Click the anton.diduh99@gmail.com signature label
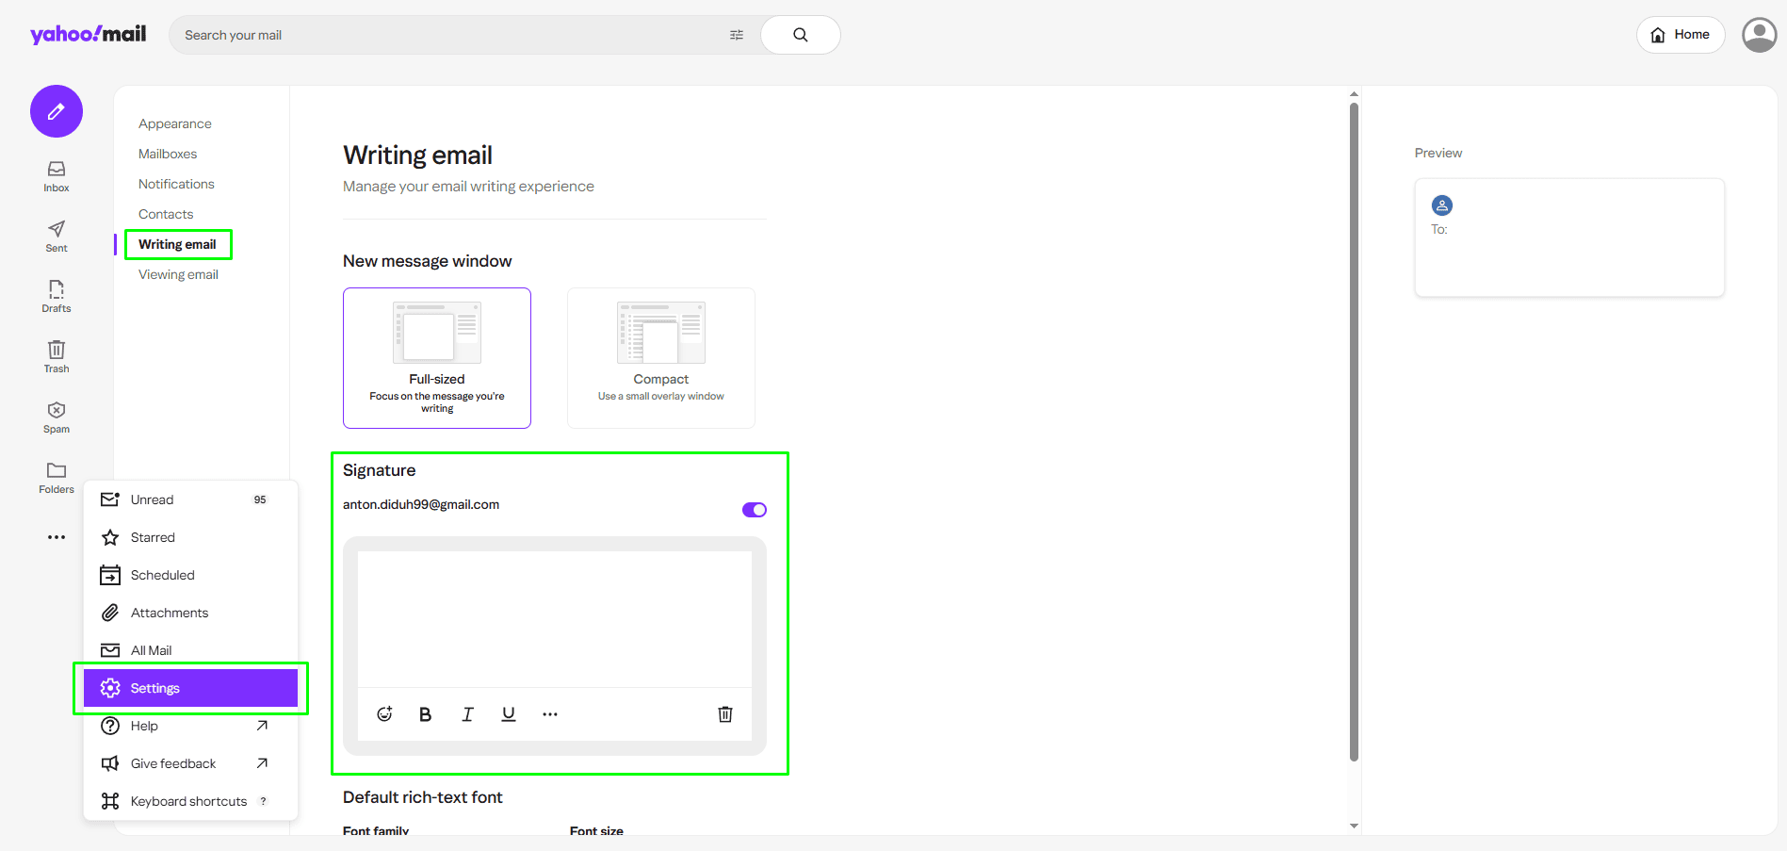This screenshot has width=1787, height=851. tap(421, 504)
